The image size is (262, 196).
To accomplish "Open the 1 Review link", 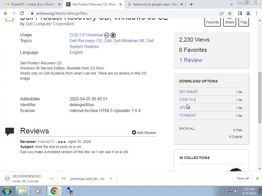I will (191, 60).
